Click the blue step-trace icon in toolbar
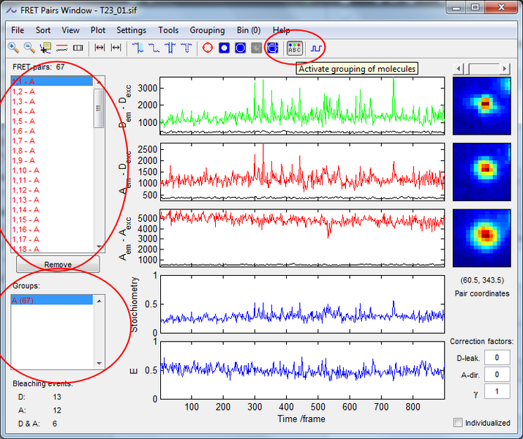Screen dimensions: 523x439 [x=317, y=48]
